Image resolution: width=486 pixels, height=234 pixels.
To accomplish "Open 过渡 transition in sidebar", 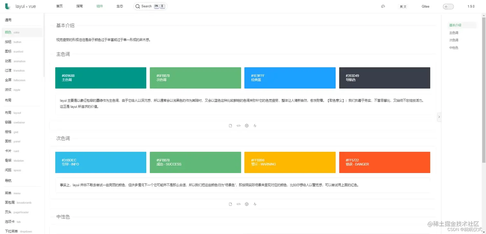I will (x=22, y=71).
